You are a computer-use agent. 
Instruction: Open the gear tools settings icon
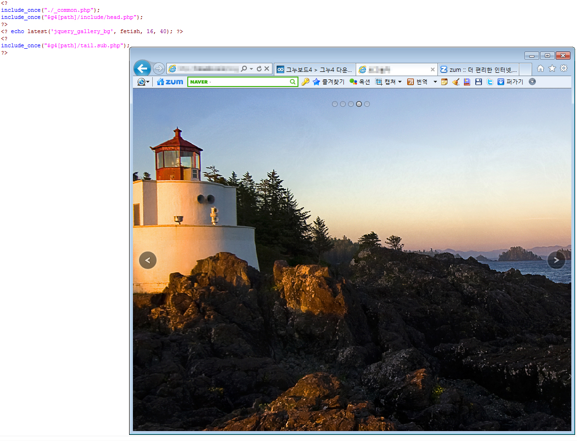pyautogui.click(x=564, y=69)
